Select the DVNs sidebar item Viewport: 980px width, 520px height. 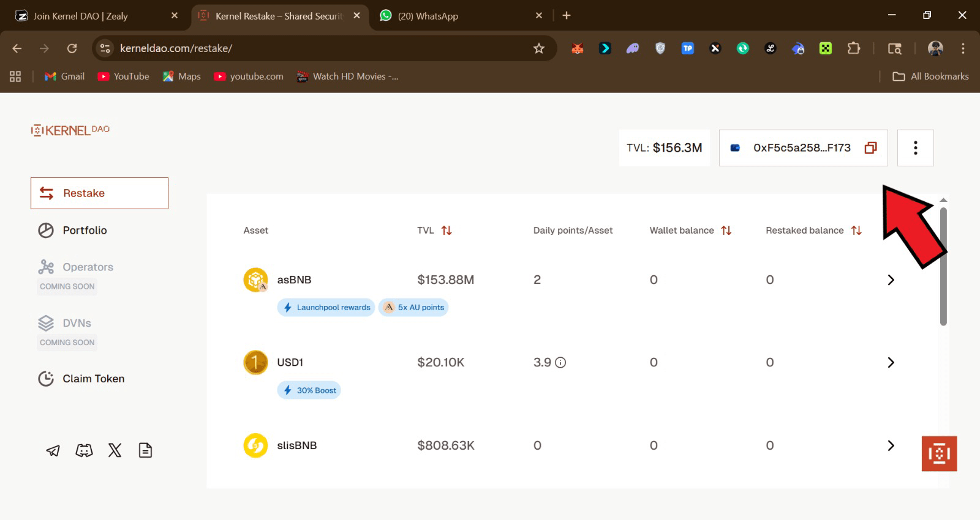coord(64,323)
